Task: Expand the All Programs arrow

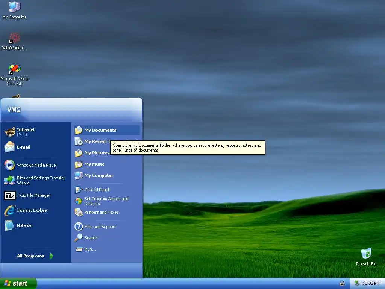Action: point(51,256)
